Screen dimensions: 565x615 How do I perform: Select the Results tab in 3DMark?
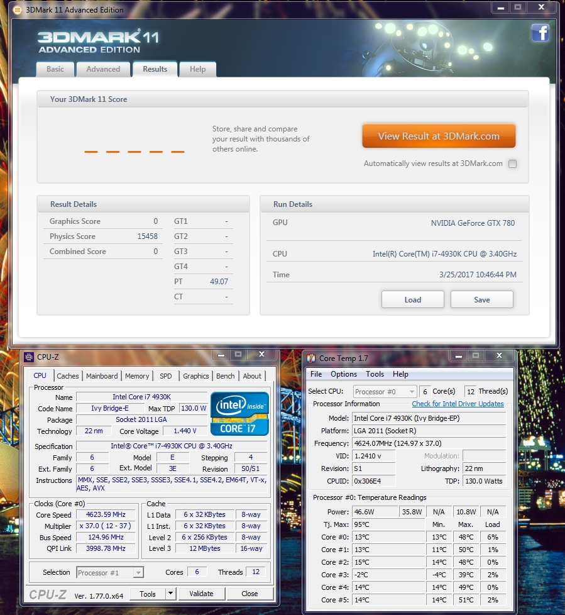[155, 69]
